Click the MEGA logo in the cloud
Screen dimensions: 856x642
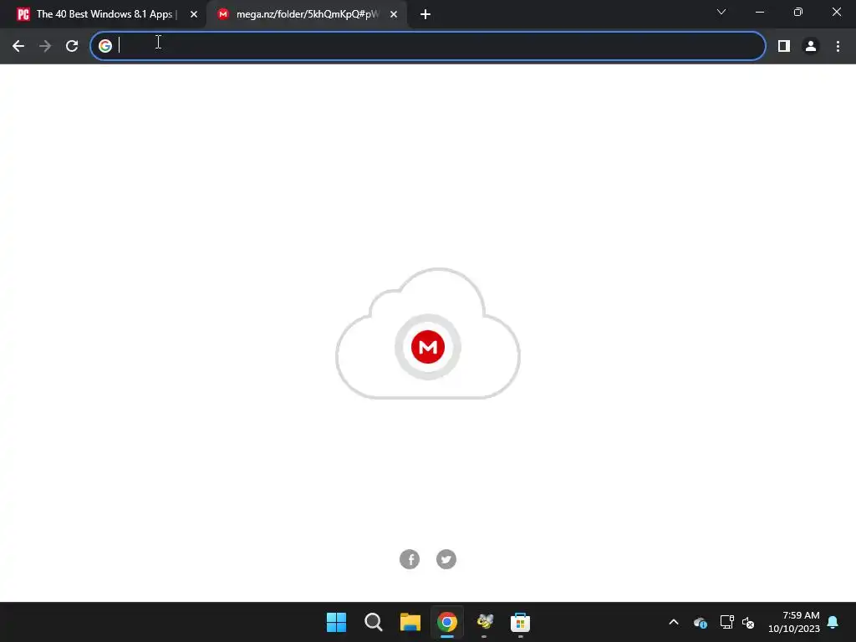click(428, 347)
